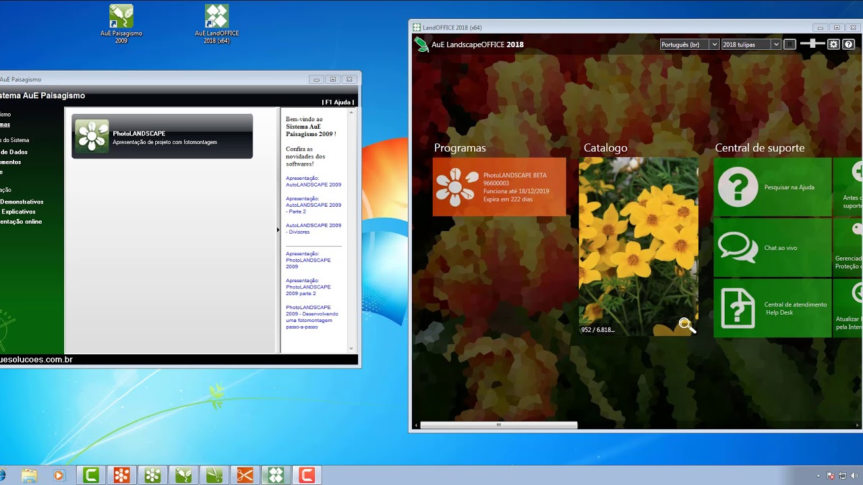Image resolution: width=863 pixels, height=485 pixels.
Task: Show hidden system tray icons arrow
Action: [x=819, y=476]
